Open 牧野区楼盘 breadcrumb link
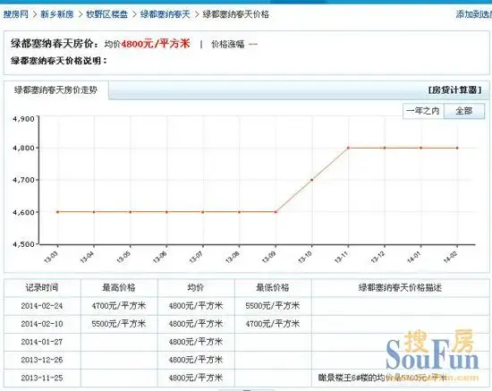The image size is (492, 391). click(x=107, y=14)
